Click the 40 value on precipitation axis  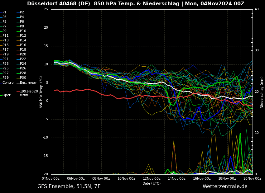257,9
